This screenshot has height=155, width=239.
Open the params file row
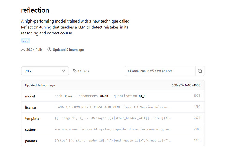pos(113,141)
